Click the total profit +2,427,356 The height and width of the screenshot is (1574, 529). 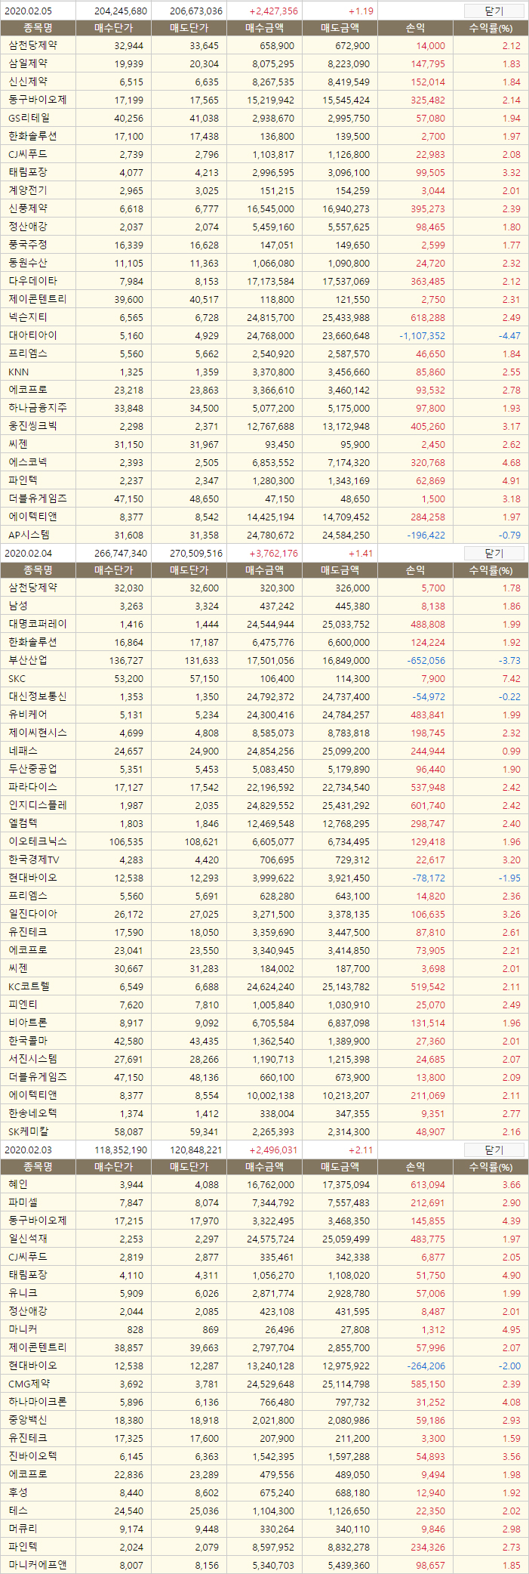[x=273, y=11]
